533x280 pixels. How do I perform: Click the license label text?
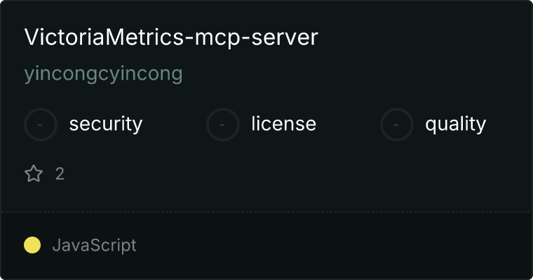click(284, 123)
